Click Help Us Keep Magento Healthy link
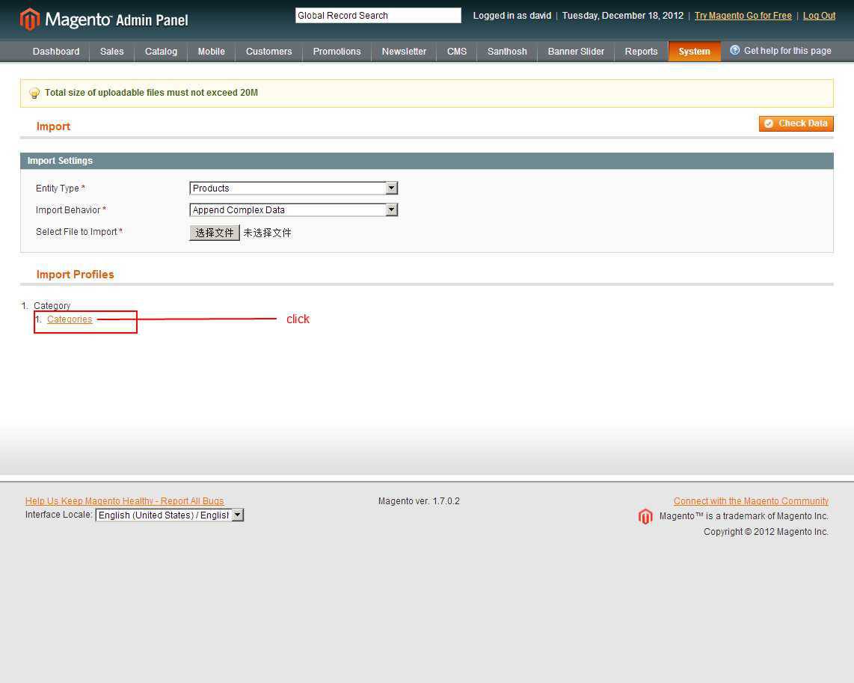 tap(124, 500)
